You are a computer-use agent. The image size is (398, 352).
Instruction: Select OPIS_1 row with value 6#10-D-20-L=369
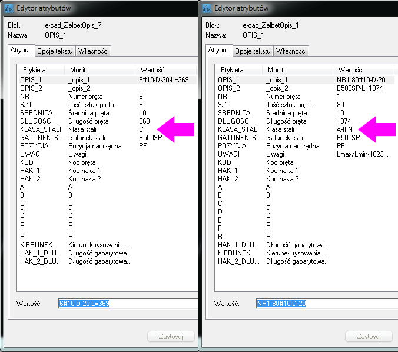tap(107, 80)
